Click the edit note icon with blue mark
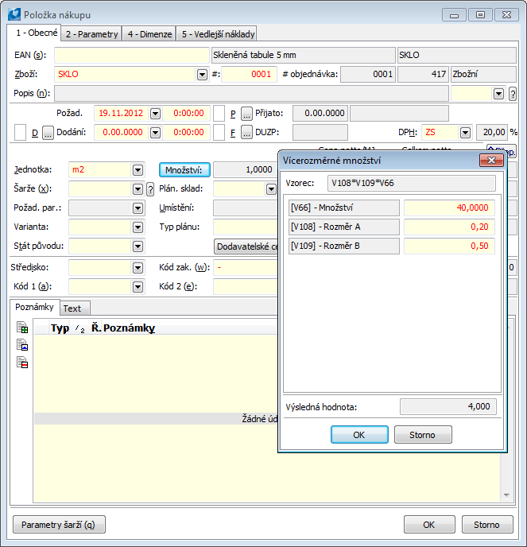527x547 pixels. pyautogui.click(x=22, y=345)
